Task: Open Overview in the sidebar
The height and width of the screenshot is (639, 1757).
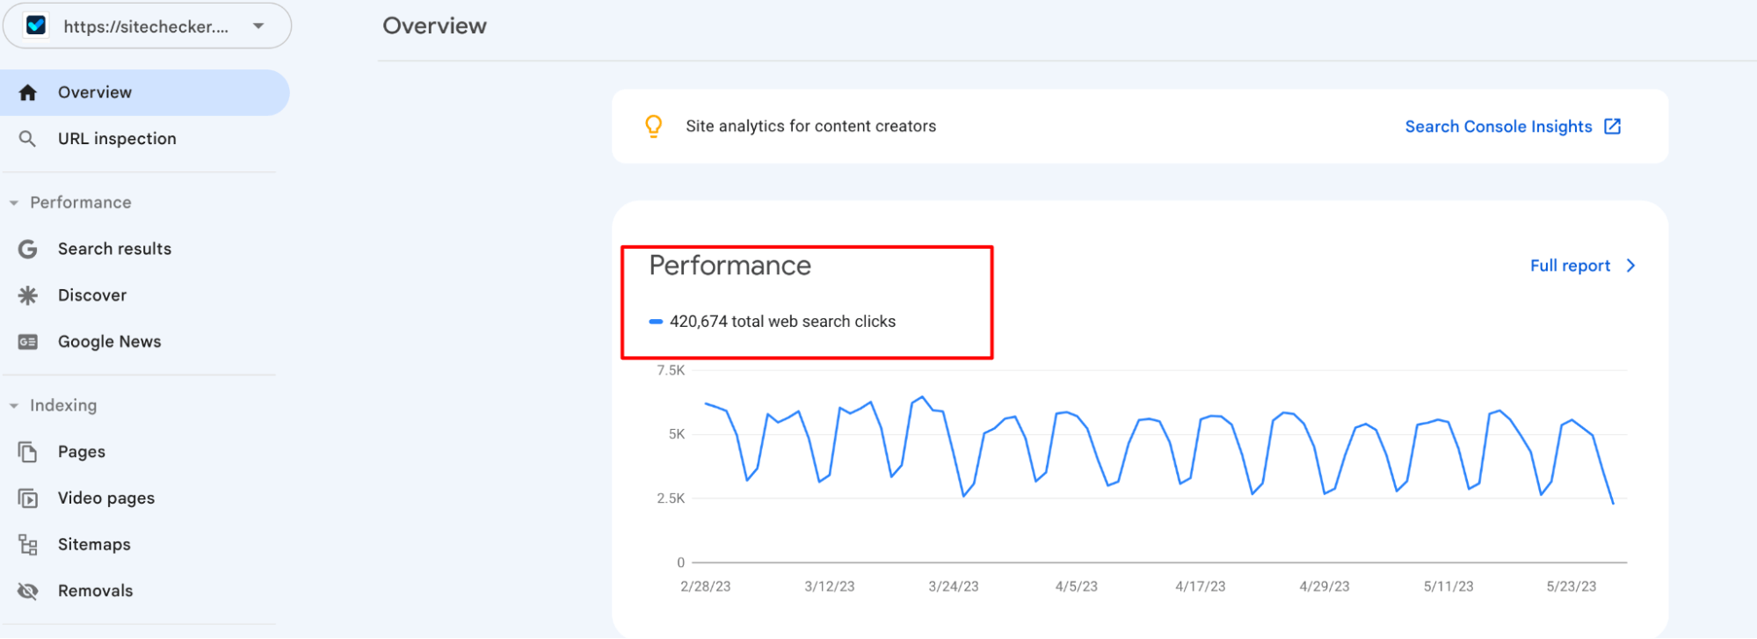Action: (144, 92)
